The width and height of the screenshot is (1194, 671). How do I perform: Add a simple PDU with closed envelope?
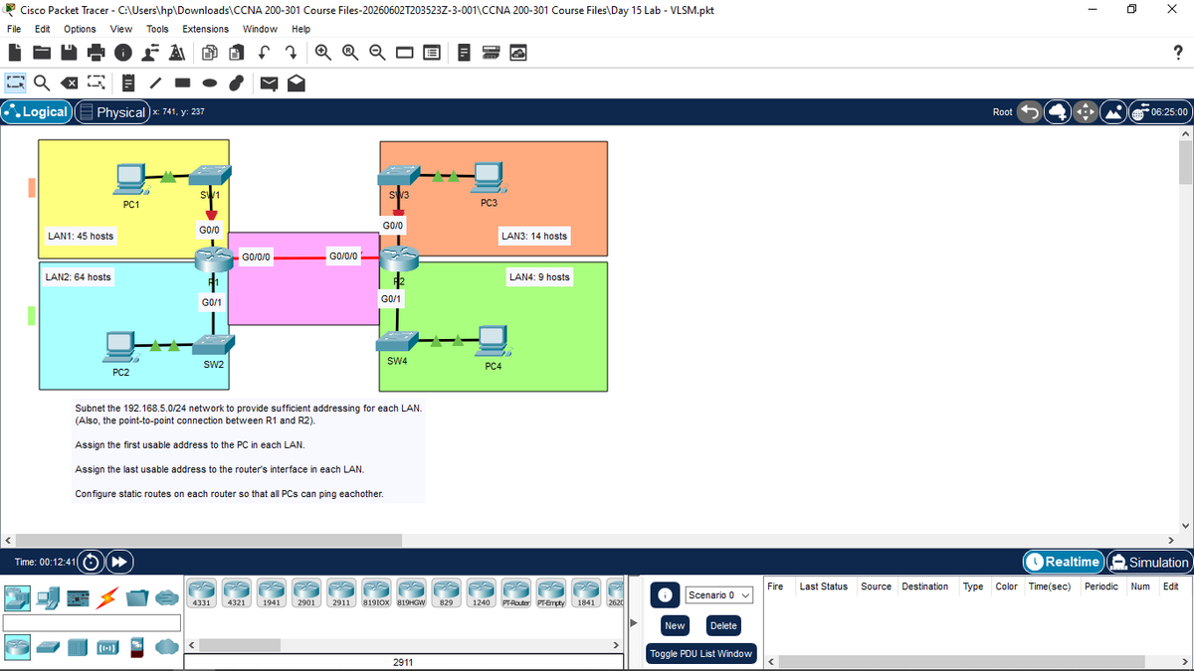(270, 84)
